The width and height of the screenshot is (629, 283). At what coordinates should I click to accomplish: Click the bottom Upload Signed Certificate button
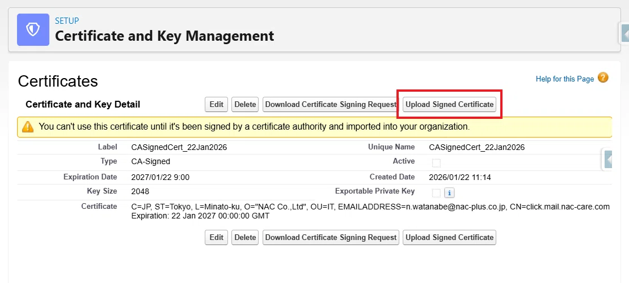point(449,237)
